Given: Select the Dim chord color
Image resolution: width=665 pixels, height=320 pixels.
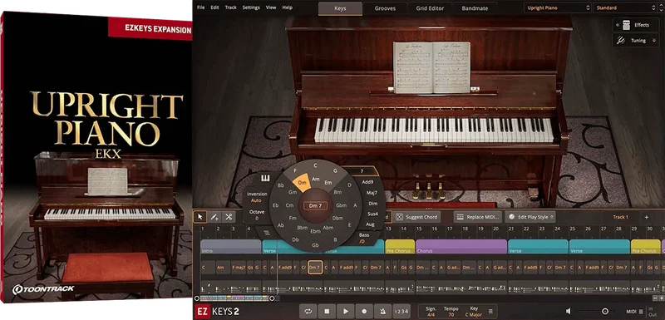Looking at the screenshot, I should click(x=372, y=204).
